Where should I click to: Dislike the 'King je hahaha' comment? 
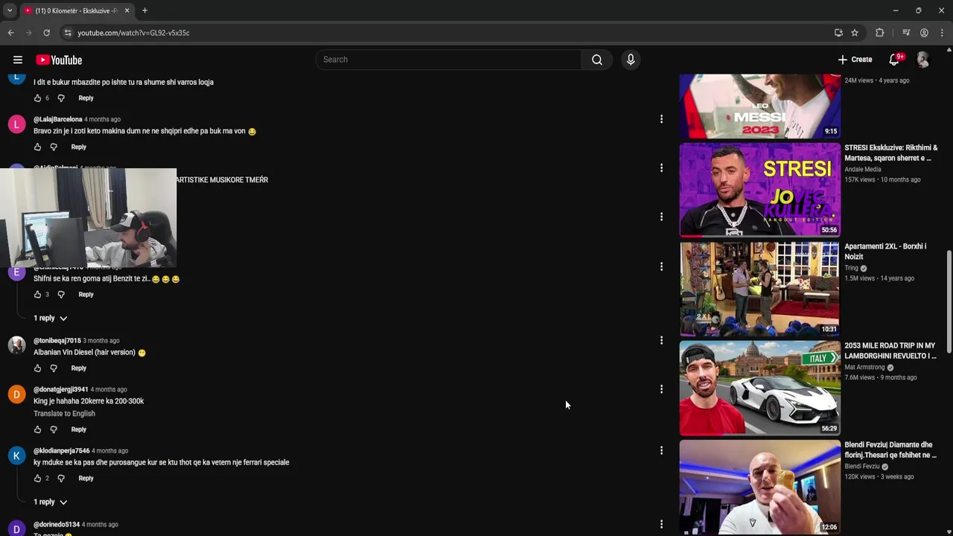pos(54,429)
